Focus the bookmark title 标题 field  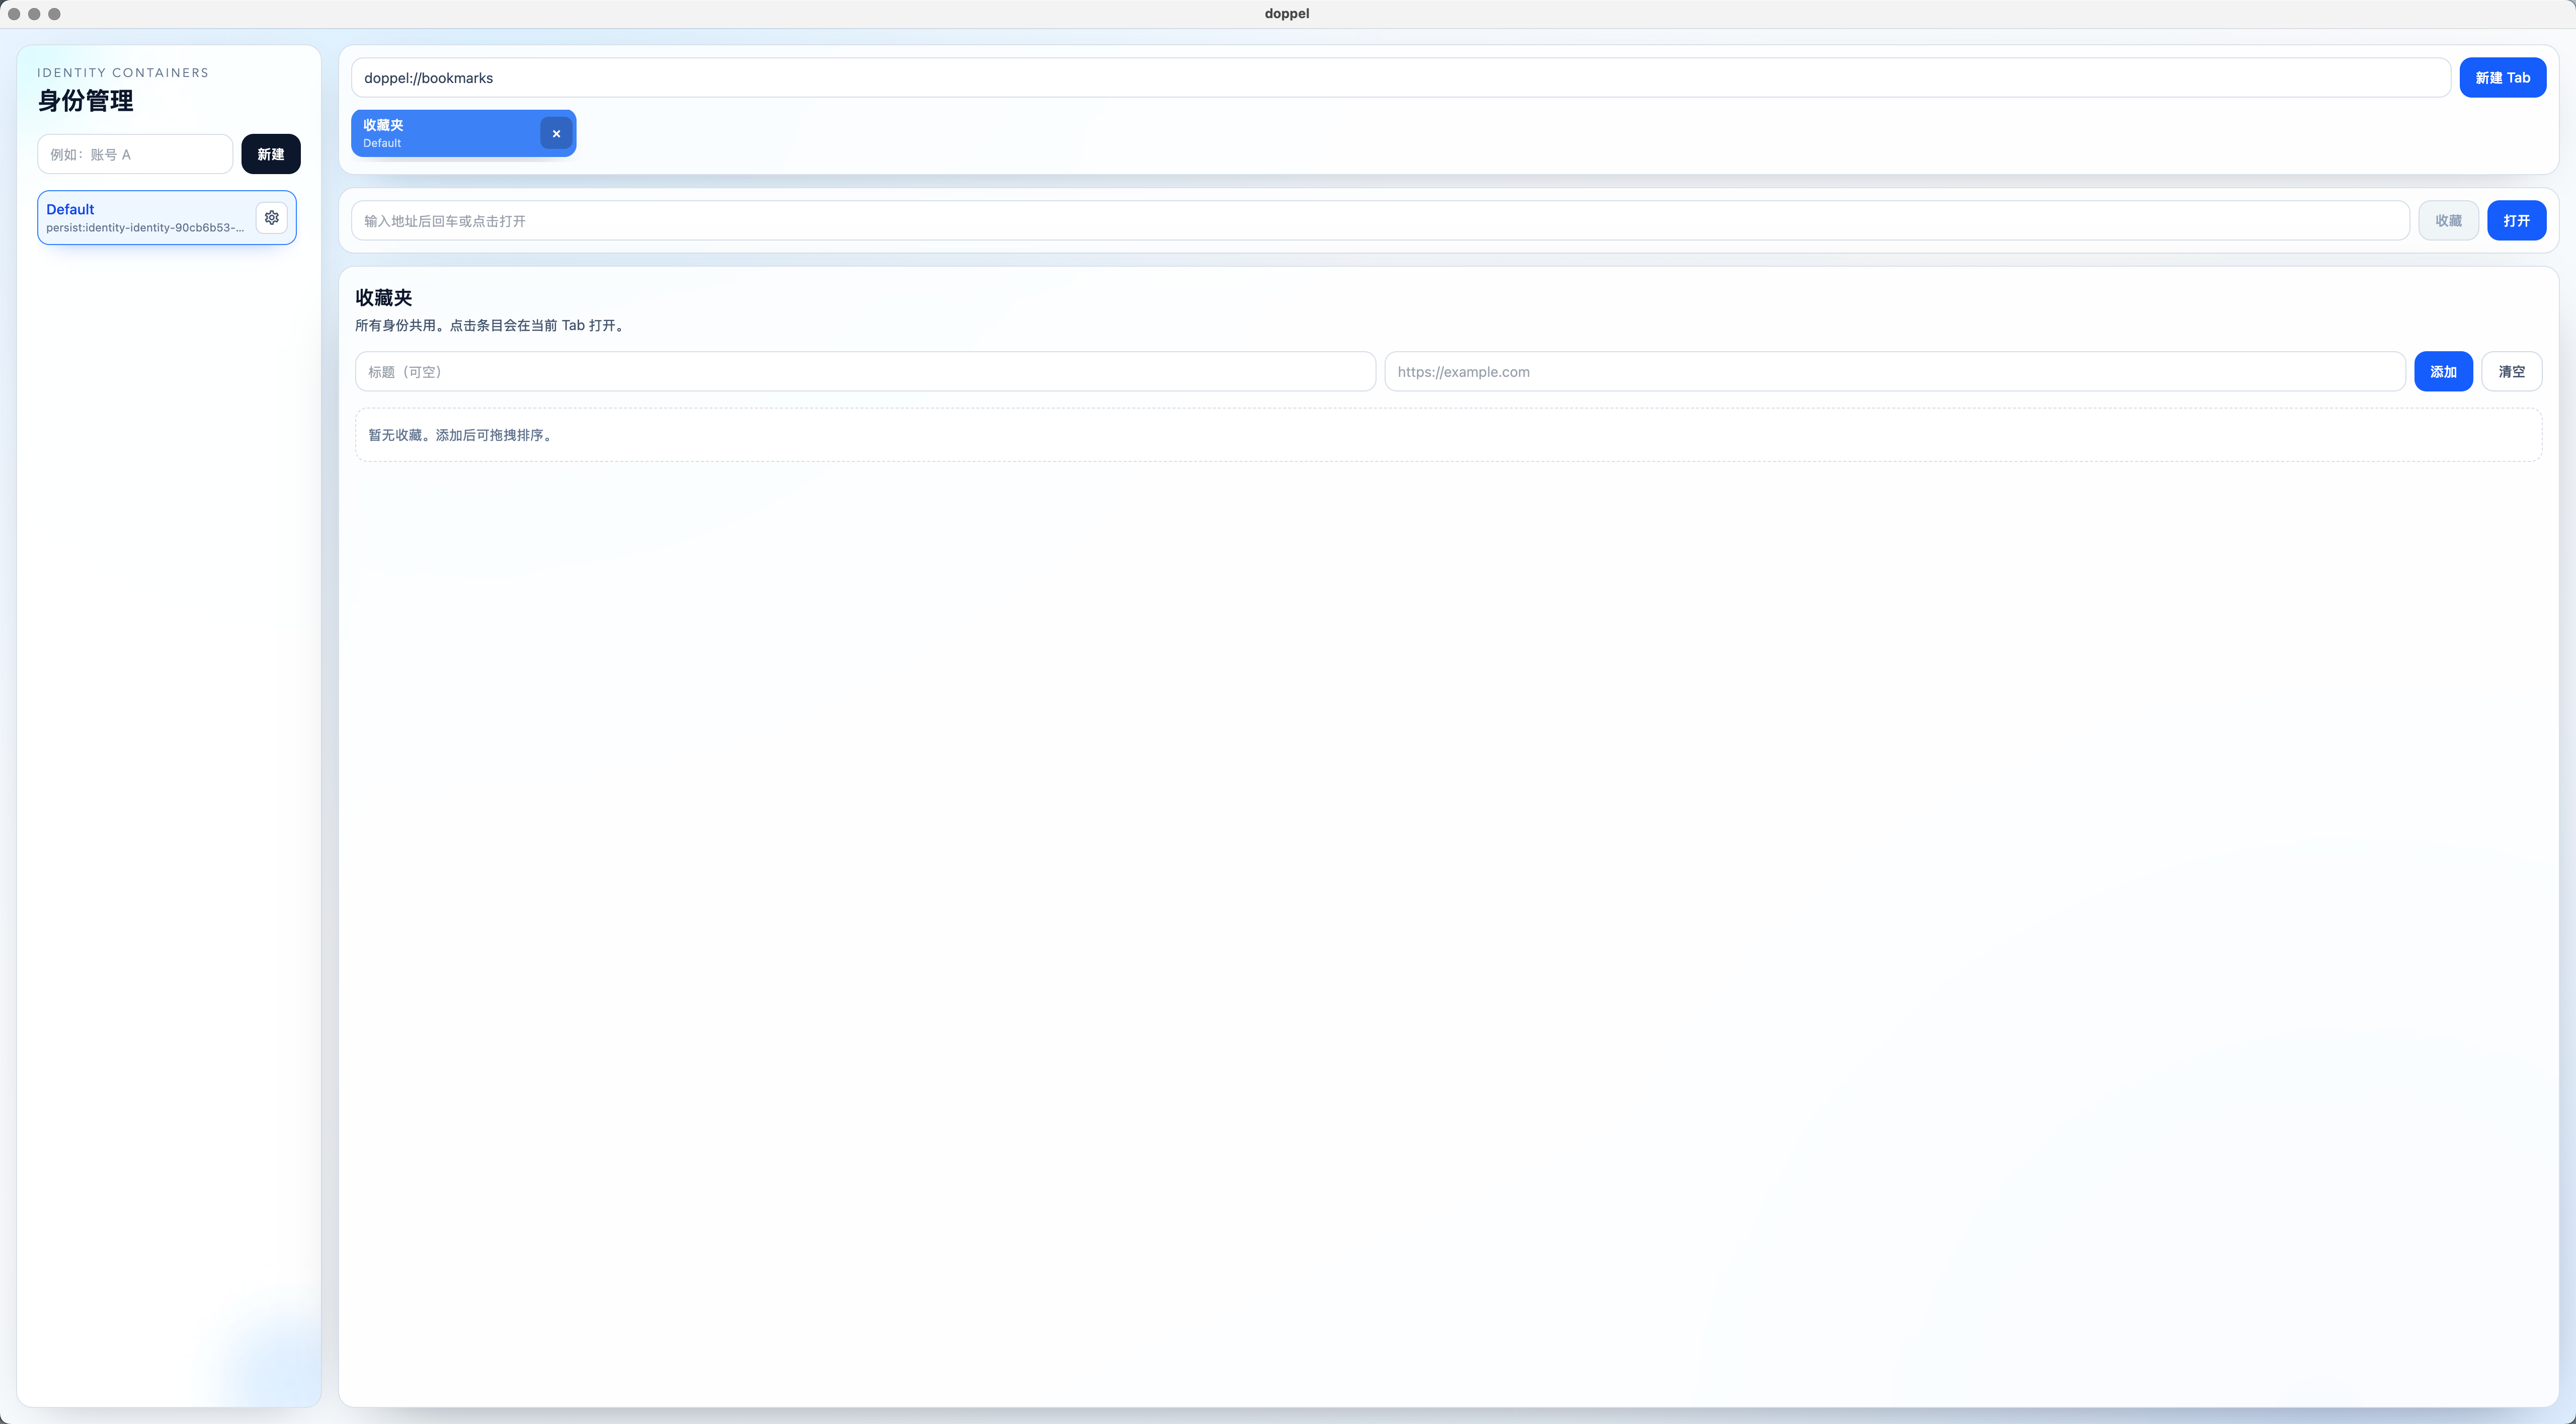865,371
